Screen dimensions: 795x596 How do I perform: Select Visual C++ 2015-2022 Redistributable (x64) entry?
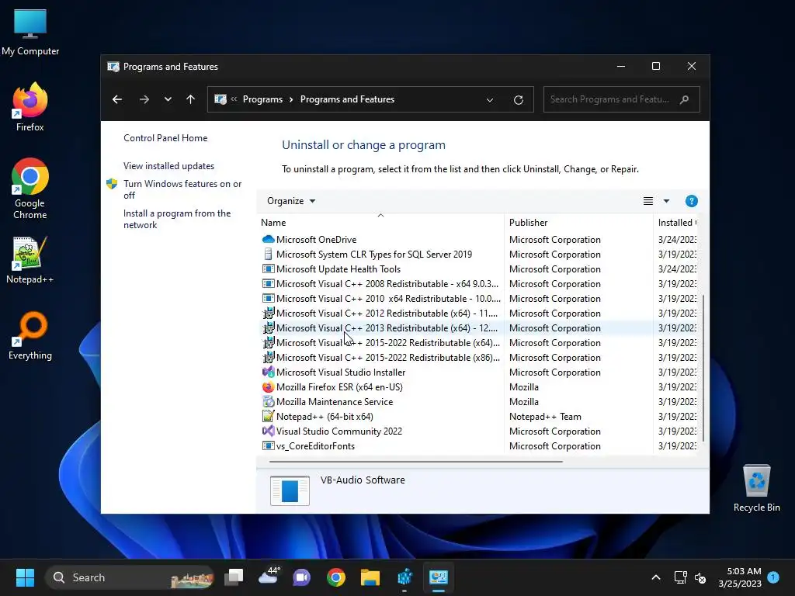click(388, 342)
